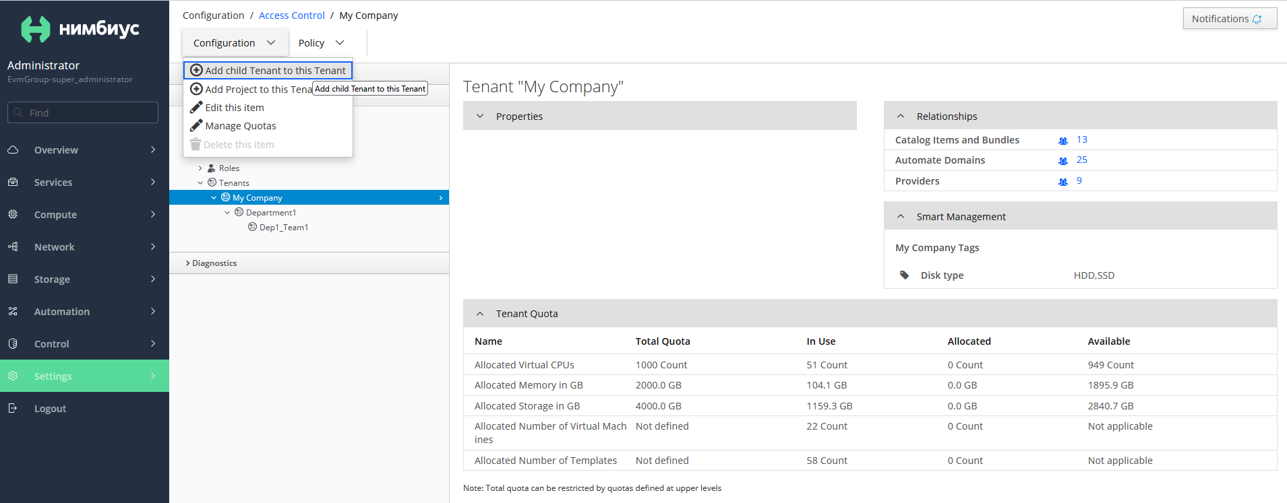Click the Find search input field

pos(83,112)
